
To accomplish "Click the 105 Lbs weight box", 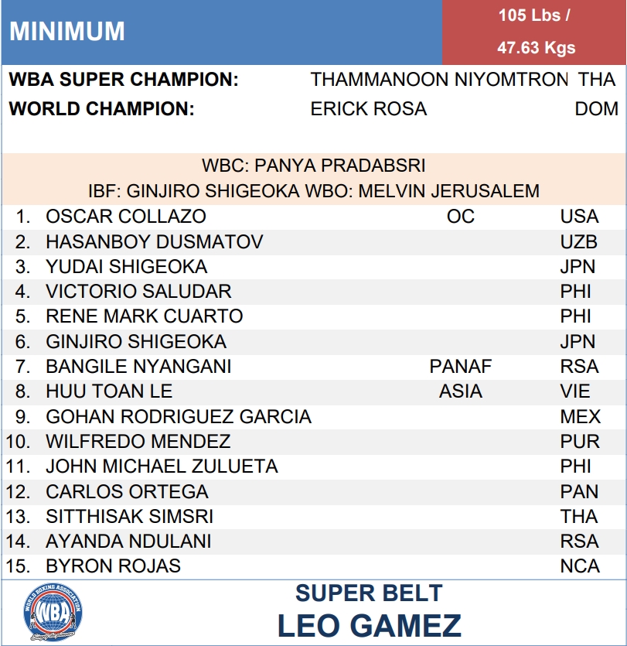I will [x=534, y=32].
